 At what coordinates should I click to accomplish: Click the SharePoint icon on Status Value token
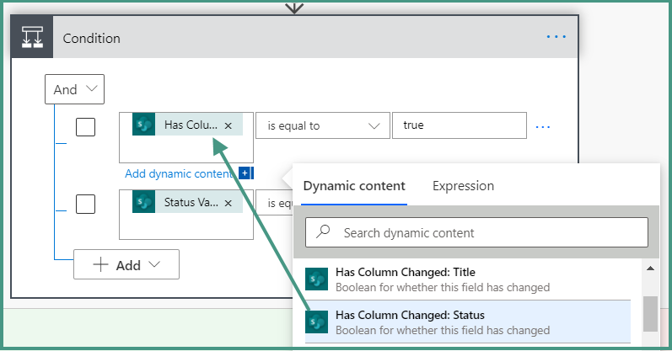[x=143, y=203]
